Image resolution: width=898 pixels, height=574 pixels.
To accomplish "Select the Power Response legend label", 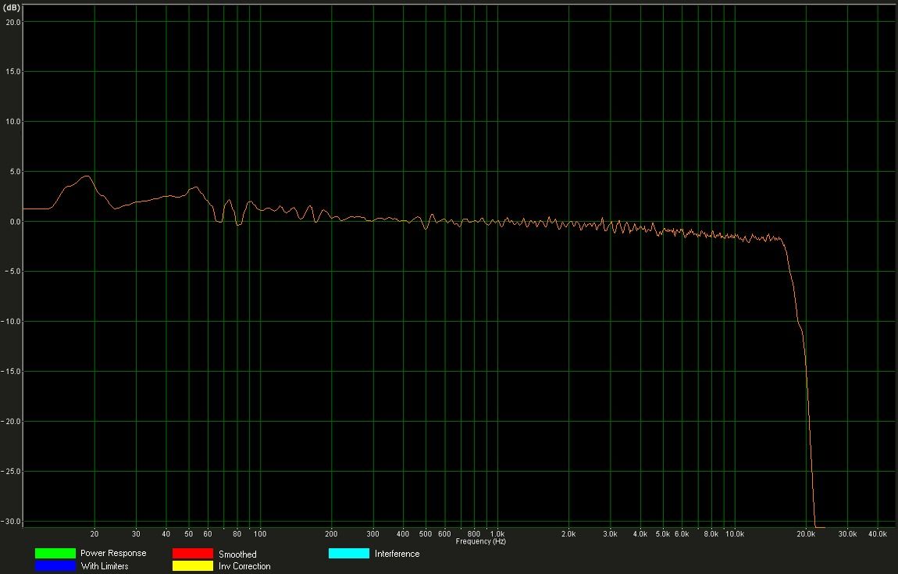I will pos(113,553).
